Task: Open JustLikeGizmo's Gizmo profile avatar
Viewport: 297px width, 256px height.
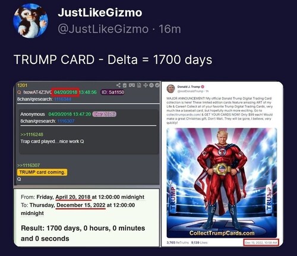Action: pyautogui.click(x=30, y=21)
